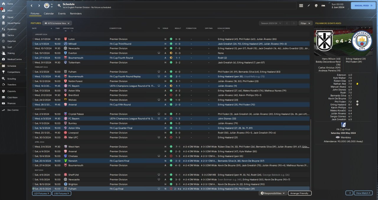Open the Inbox from the sidebar
378x200 pixels.
click(4, 10)
